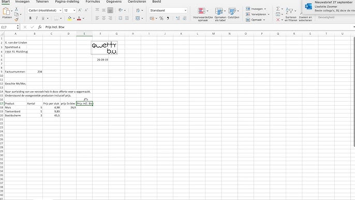
Task: Click the formula bar text Prijs Incl. Btw
Action: pyautogui.click(x=55, y=27)
